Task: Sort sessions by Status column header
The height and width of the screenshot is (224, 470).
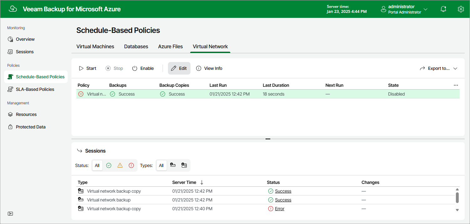Action: point(273,182)
